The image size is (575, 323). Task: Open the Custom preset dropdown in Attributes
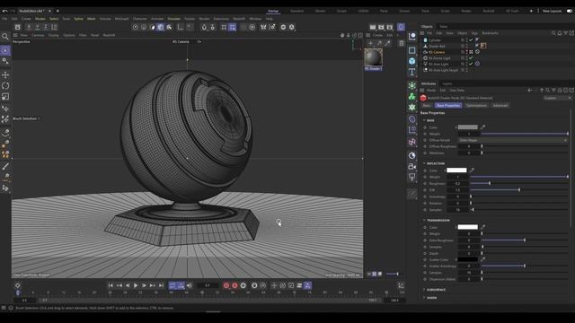557,98
